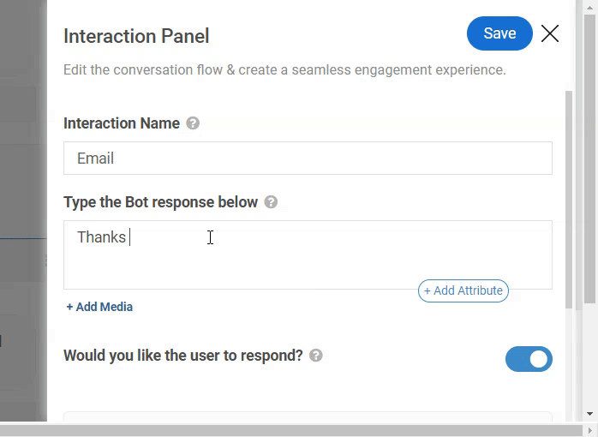Click the scroll-down arrow on page scrollbar
This screenshot has width=598, height=437.
click(589, 414)
